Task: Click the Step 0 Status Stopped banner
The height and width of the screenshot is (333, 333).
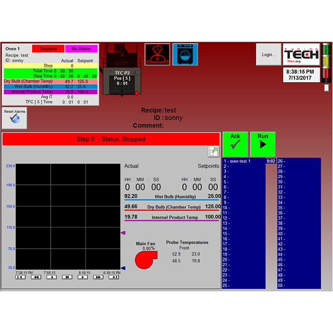Action: pyautogui.click(x=111, y=139)
